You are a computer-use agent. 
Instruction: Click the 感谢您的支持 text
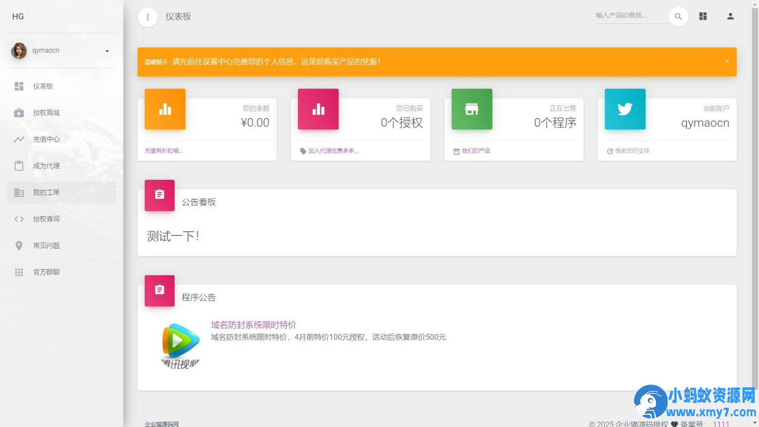[x=632, y=151]
